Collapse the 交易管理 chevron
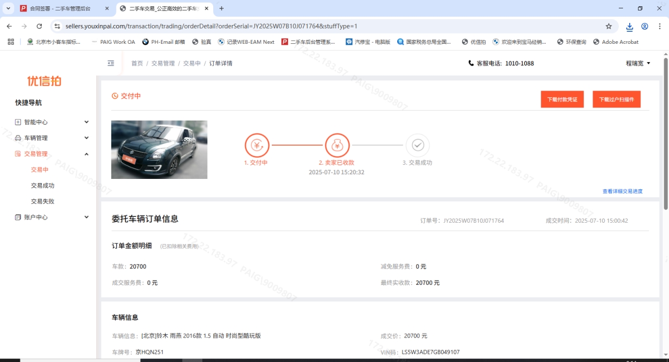 (86, 154)
